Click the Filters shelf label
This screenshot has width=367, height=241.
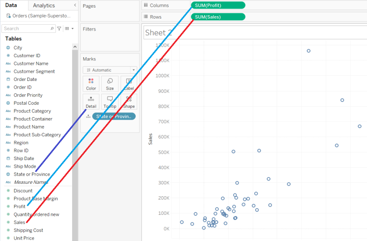point(89,29)
